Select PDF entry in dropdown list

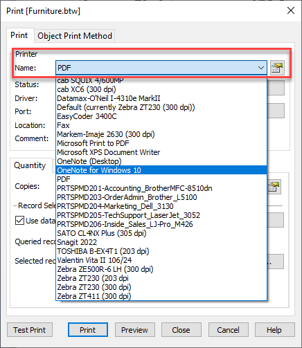click(161, 179)
